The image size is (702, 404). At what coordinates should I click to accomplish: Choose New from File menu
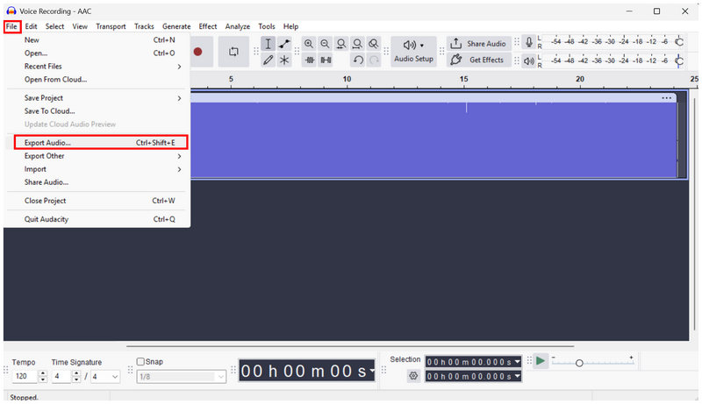[97, 39]
